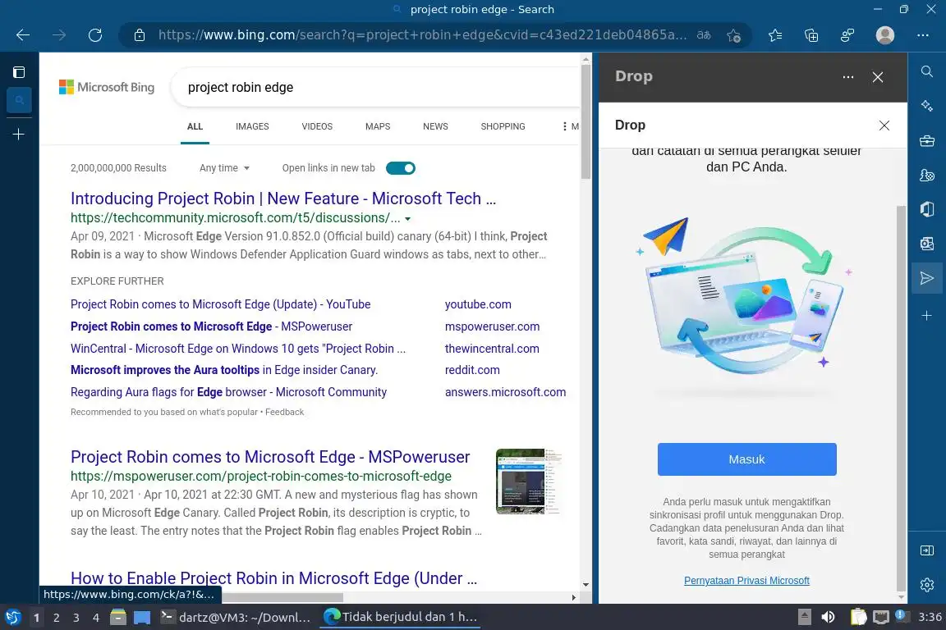Close the dark Drop sidebar header
Viewport: 946px width, 630px height.
click(x=878, y=77)
